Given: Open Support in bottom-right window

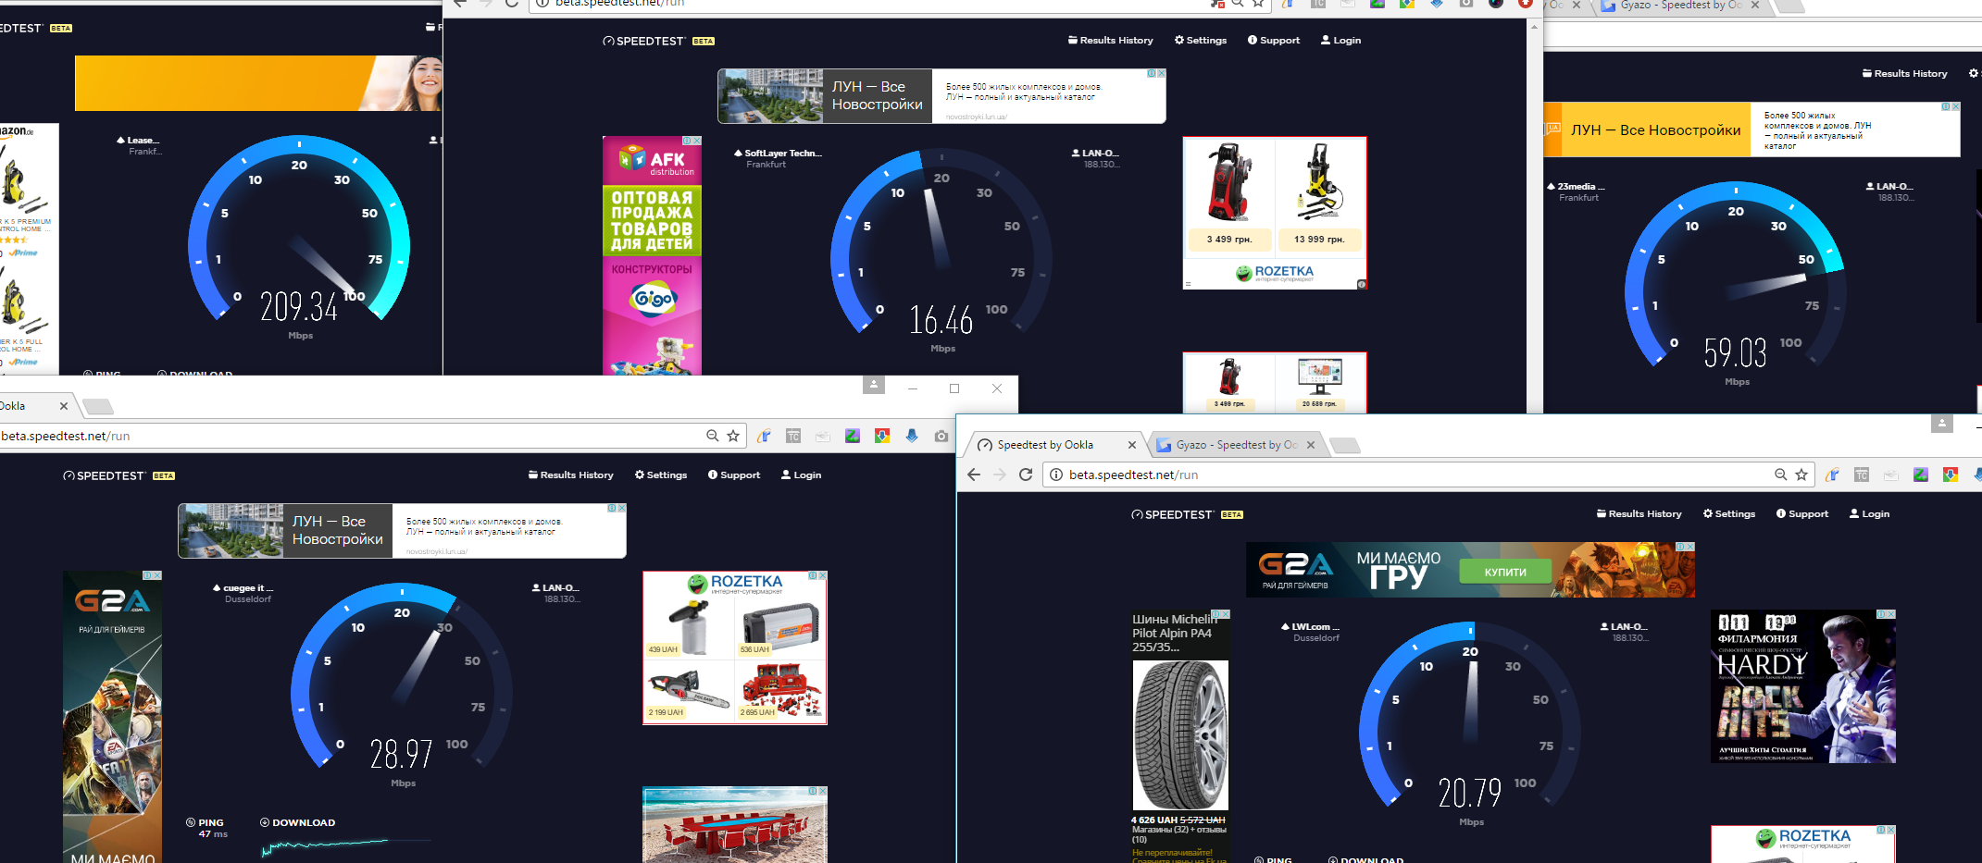Looking at the screenshot, I should click(1802, 514).
